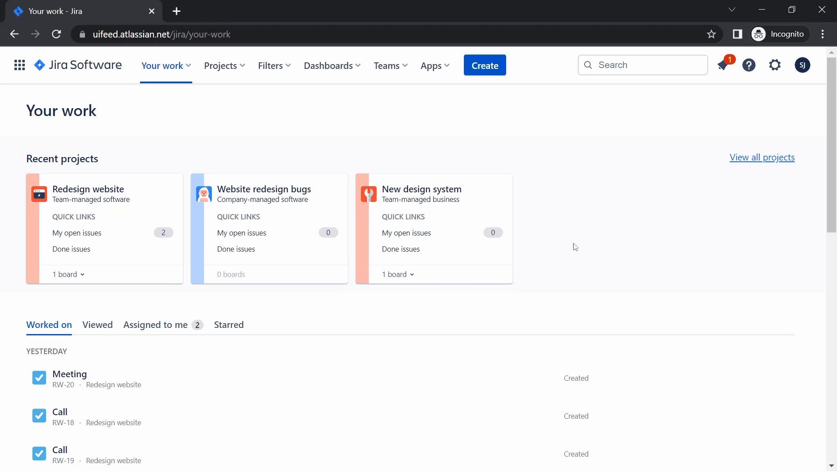Select the Assigned to me tab

pos(155,324)
